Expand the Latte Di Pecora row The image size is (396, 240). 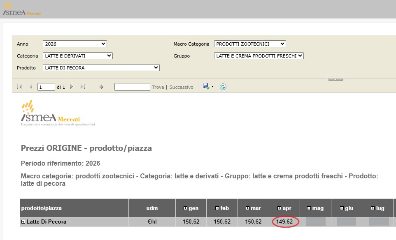(23, 222)
